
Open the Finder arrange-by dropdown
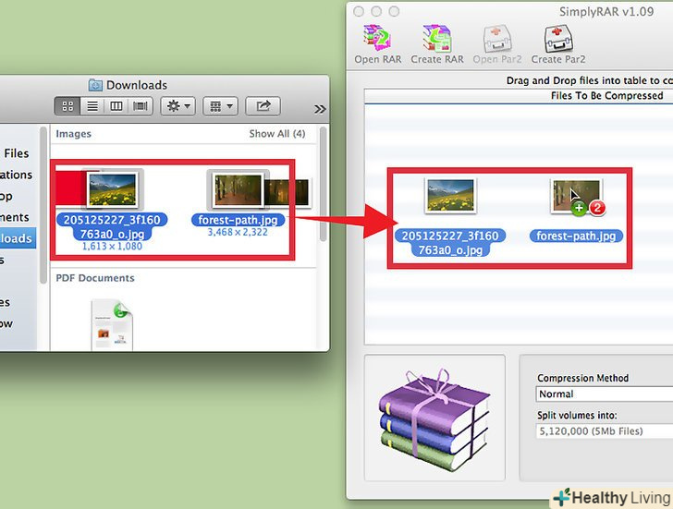pyautogui.click(x=221, y=106)
